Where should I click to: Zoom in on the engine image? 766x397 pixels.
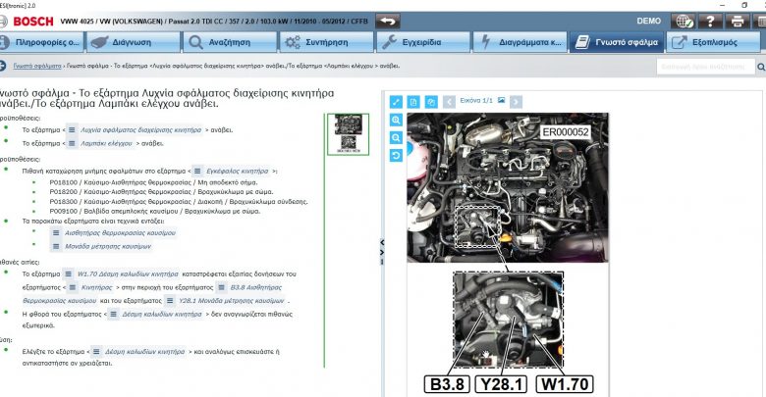click(397, 120)
